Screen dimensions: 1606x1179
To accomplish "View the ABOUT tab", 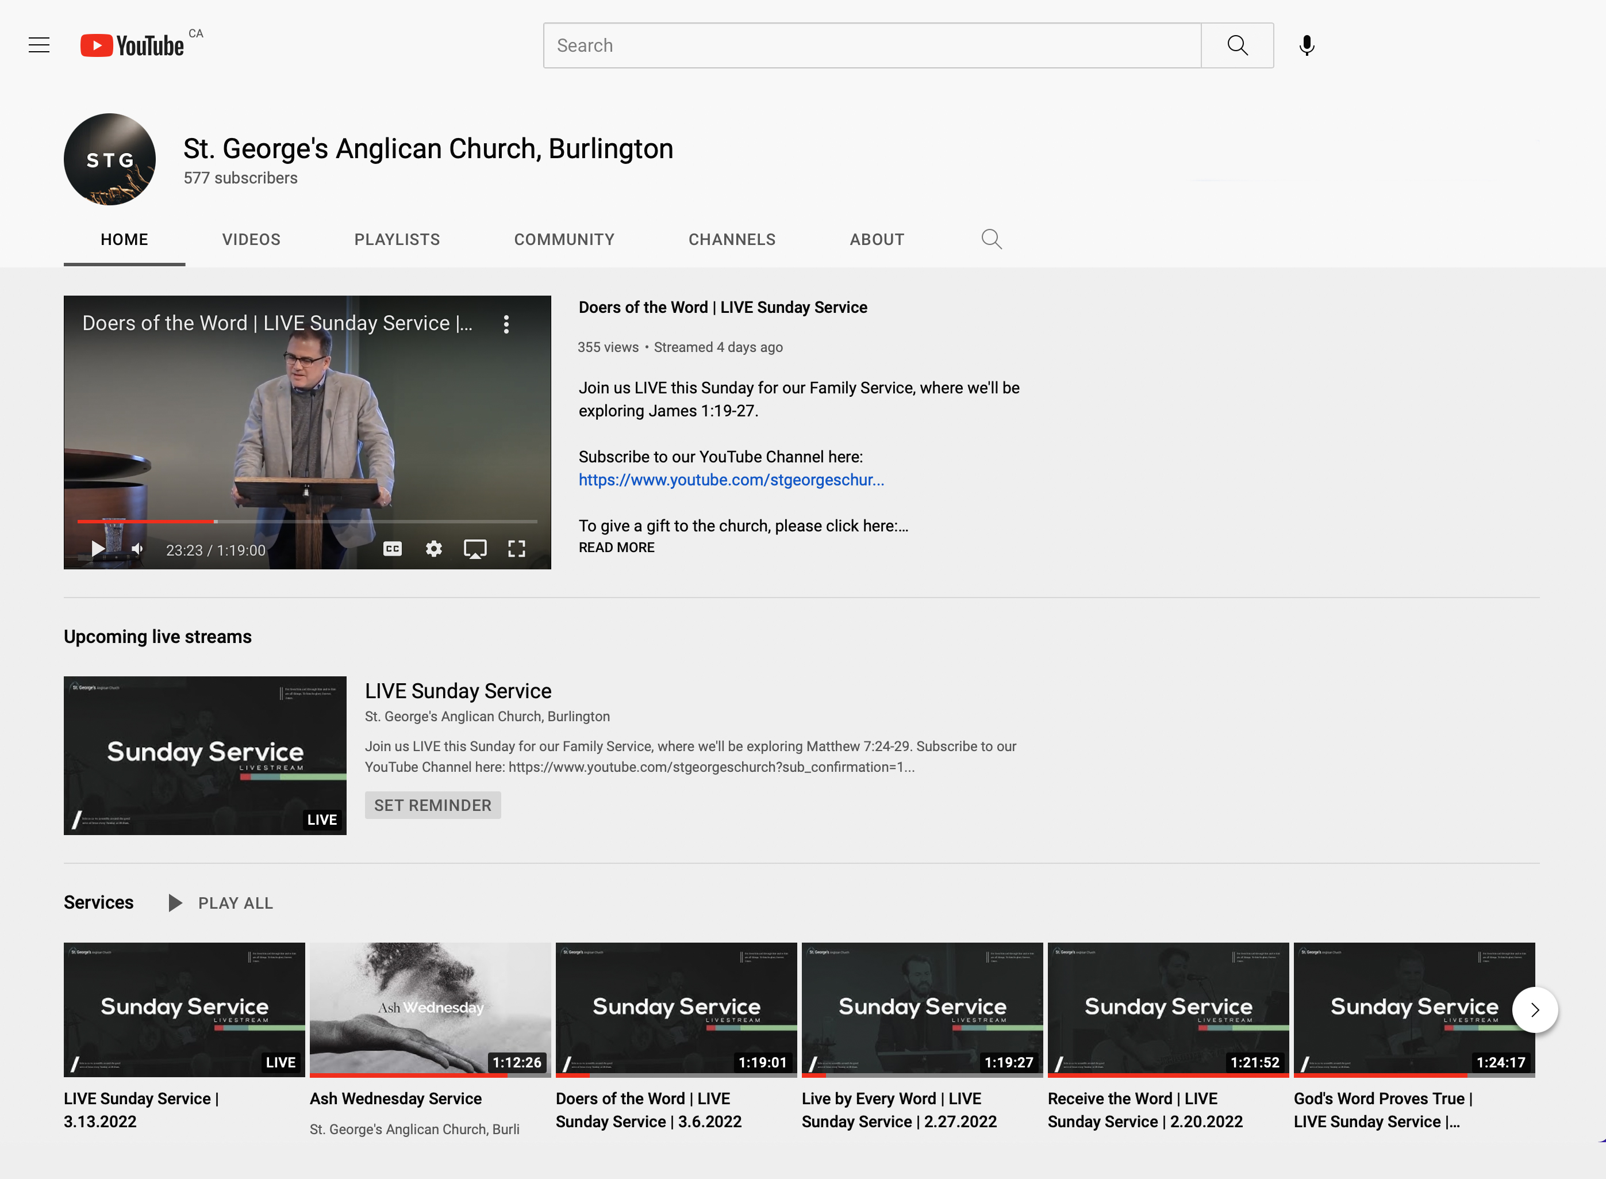I will (x=877, y=240).
